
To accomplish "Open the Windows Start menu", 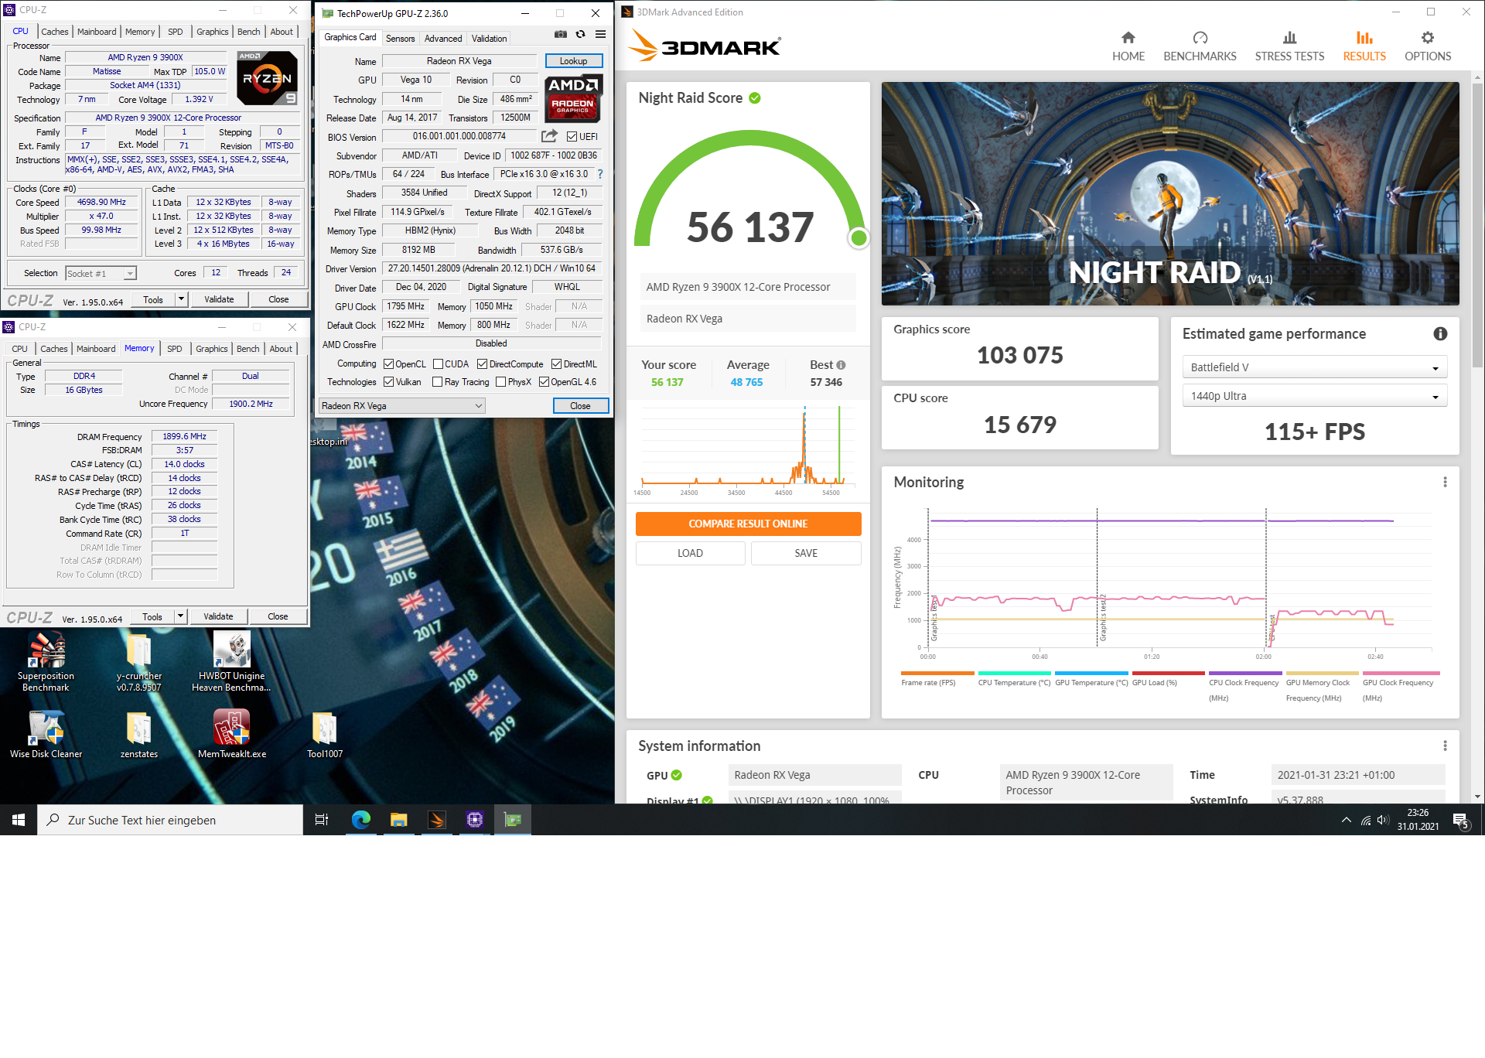I will pyautogui.click(x=19, y=820).
